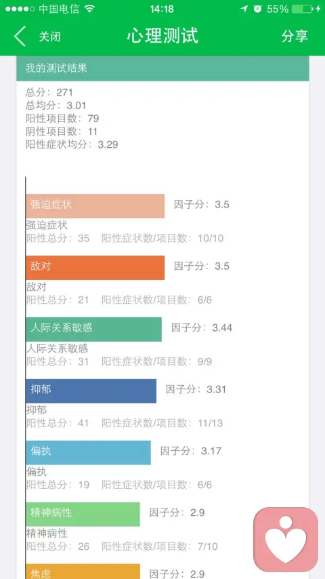Tap the battery indicator icon
Viewport: 325px width, 579px height.
coord(303,9)
